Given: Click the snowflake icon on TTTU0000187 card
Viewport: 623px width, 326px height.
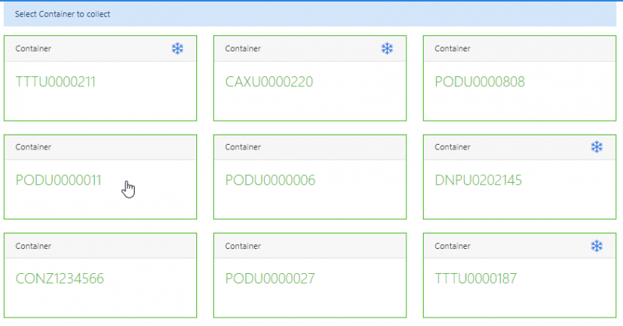Looking at the screenshot, I should pyautogui.click(x=597, y=246).
